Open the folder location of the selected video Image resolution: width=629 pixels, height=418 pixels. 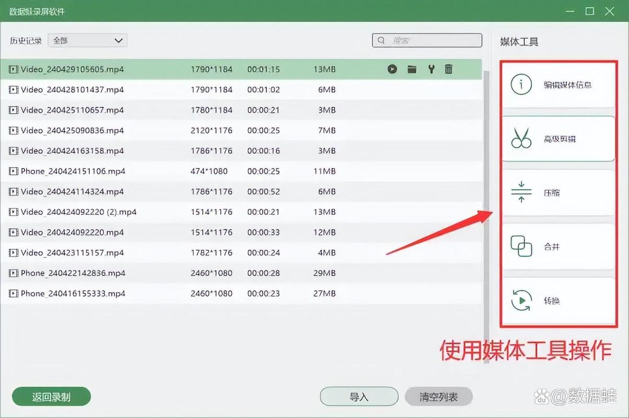412,69
